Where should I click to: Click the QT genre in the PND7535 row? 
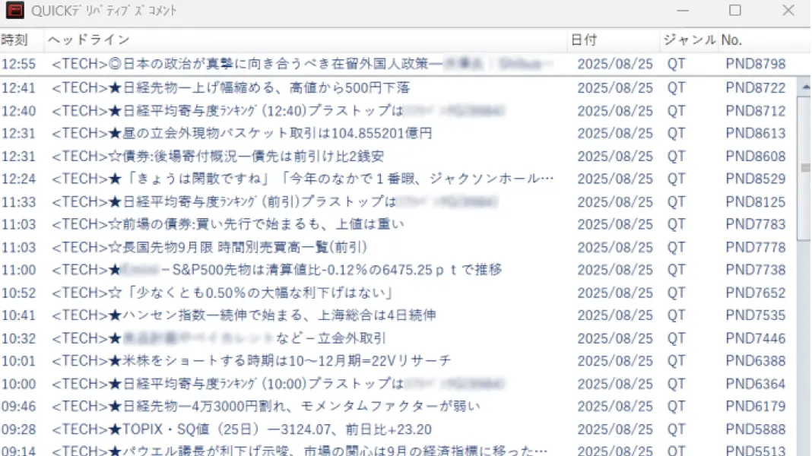pos(677,315)
